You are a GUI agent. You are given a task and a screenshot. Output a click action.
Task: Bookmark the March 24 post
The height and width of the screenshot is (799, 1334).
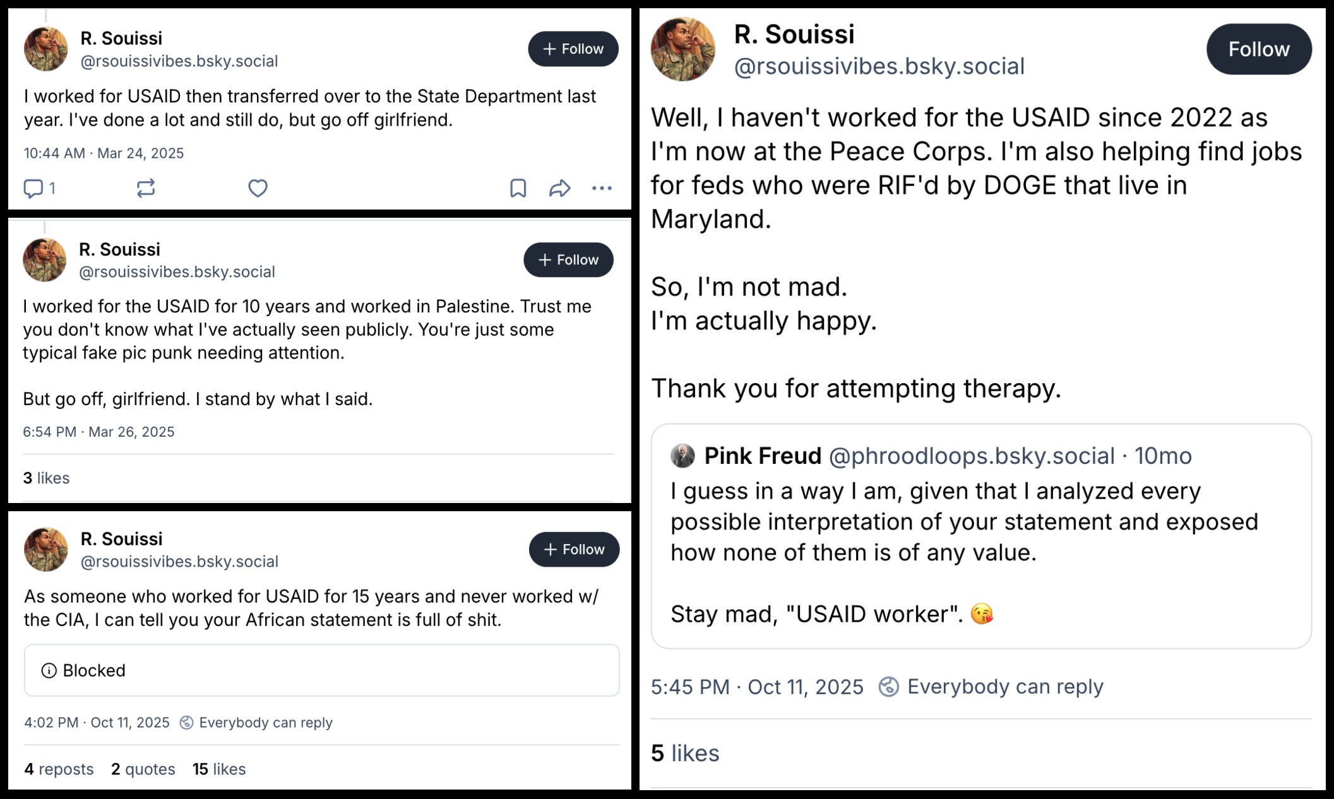click(518, 188)
